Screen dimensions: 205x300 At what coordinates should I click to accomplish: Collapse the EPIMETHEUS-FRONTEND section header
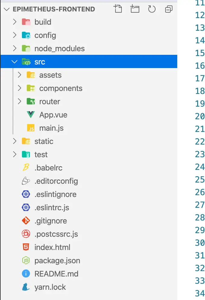(7, 9)
